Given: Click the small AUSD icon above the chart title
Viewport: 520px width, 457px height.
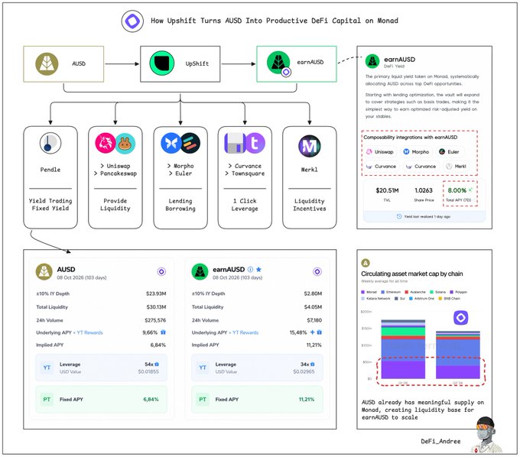Looking at the screenshot, I should pos(366,263).
